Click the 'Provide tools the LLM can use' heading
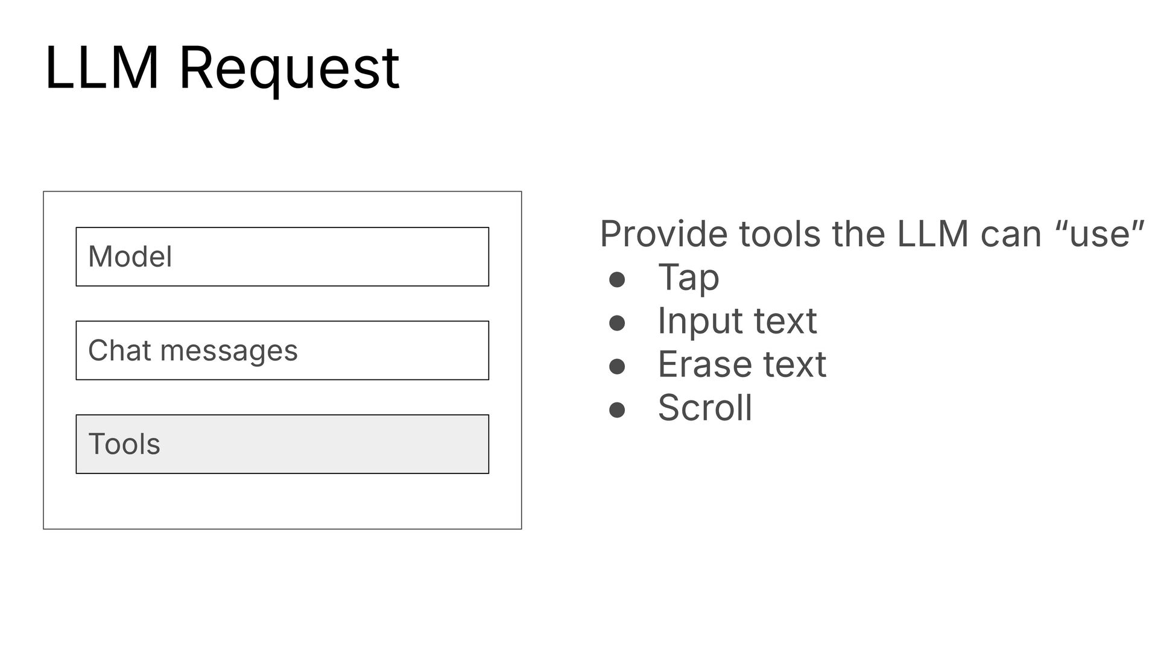 [872, 234]
